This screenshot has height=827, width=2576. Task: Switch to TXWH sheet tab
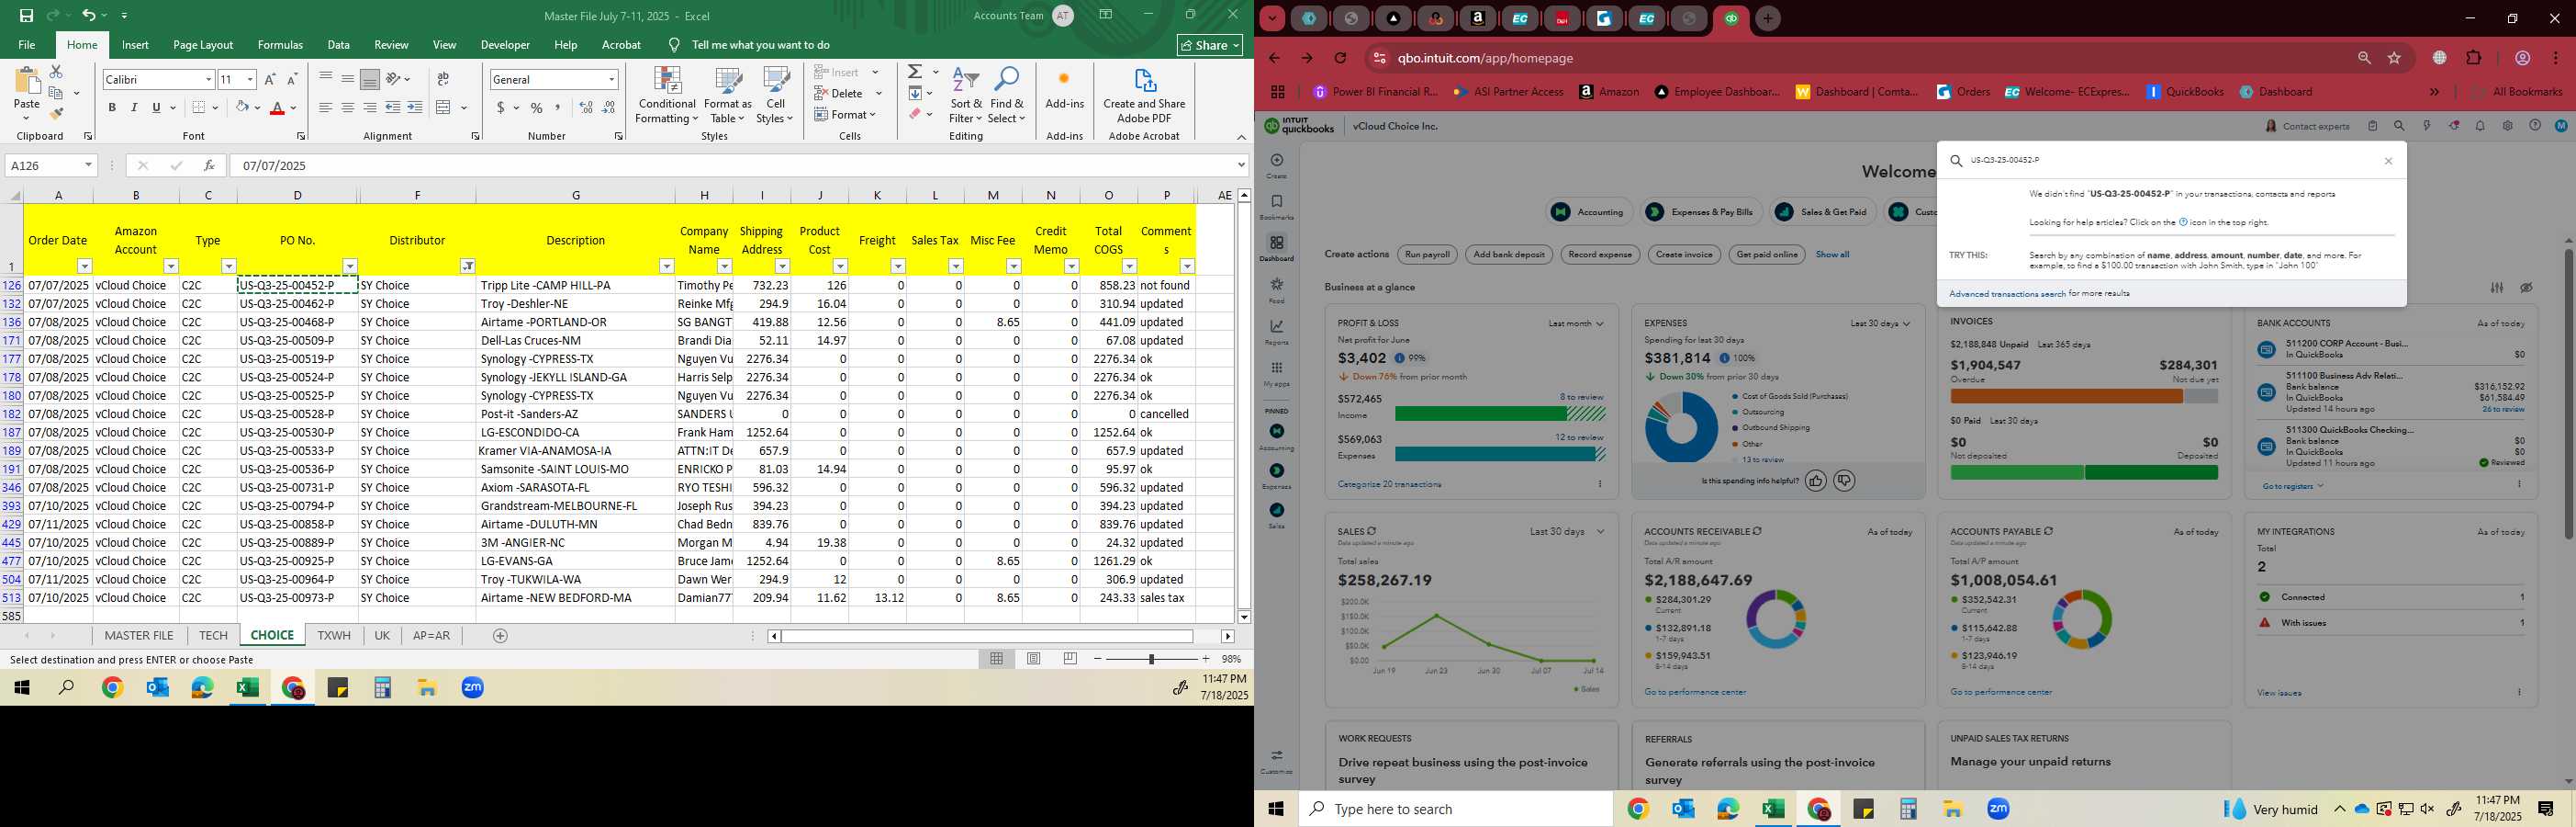(334, 636)
